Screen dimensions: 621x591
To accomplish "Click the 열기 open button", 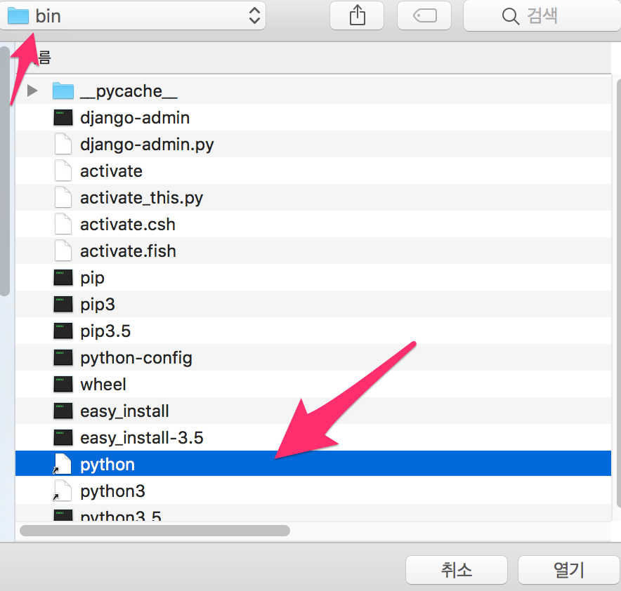I will 569,570.
